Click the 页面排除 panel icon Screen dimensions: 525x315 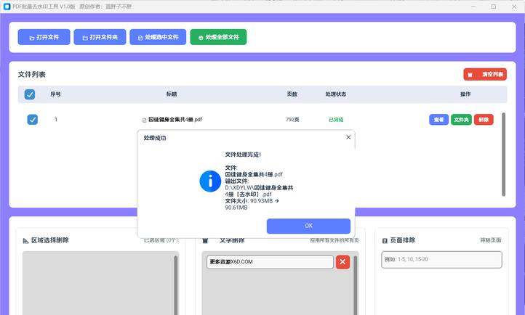385,240
